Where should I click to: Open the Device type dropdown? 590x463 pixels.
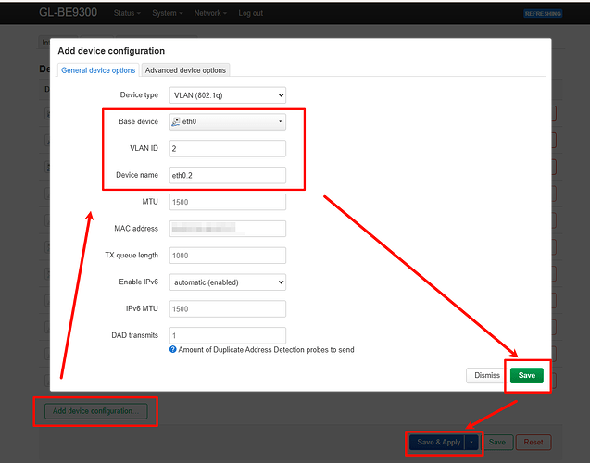tap(227, 94)
